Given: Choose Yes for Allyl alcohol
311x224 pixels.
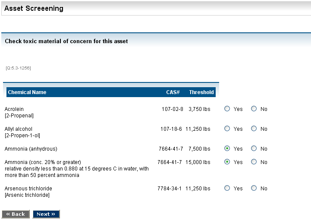Looking at the screenshot, I should pyautogui.click(x=227, y=129).
